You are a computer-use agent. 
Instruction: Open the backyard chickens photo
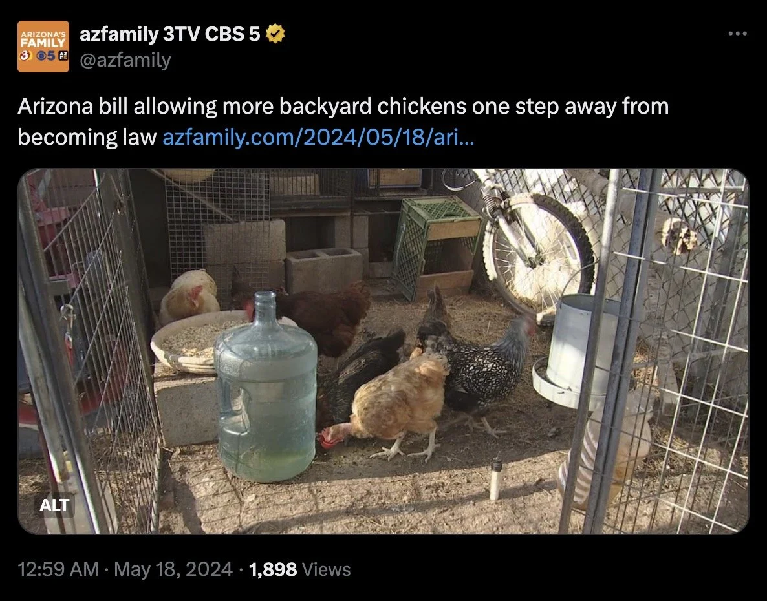(383, 352)
